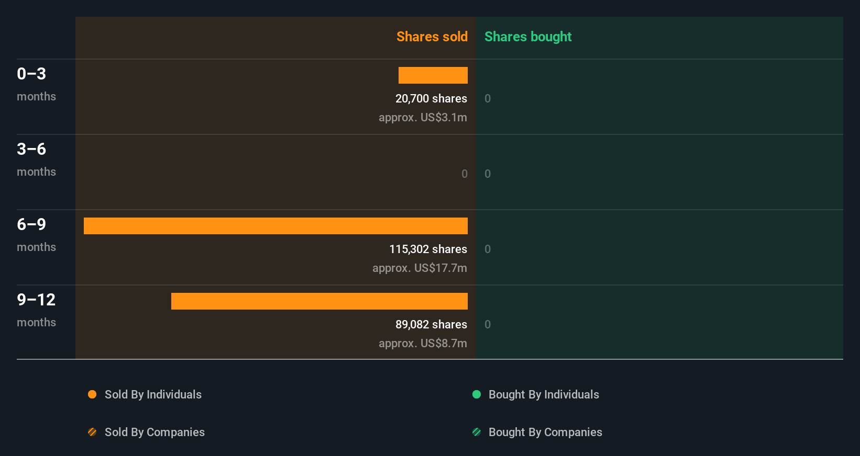
Task: Click the approx. US$17.7m value
Action: (x=420, y=268)
